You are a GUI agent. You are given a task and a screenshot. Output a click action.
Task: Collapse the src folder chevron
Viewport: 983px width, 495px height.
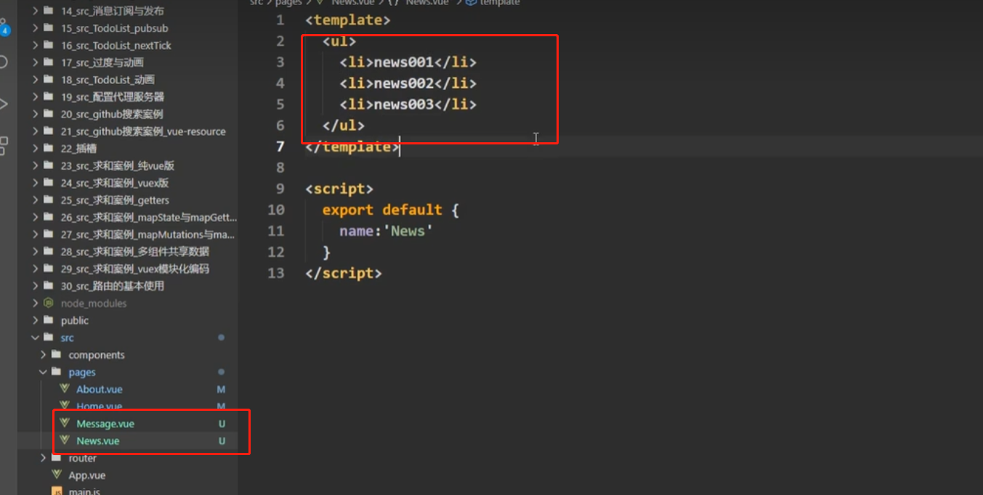[x=35, y=337]
